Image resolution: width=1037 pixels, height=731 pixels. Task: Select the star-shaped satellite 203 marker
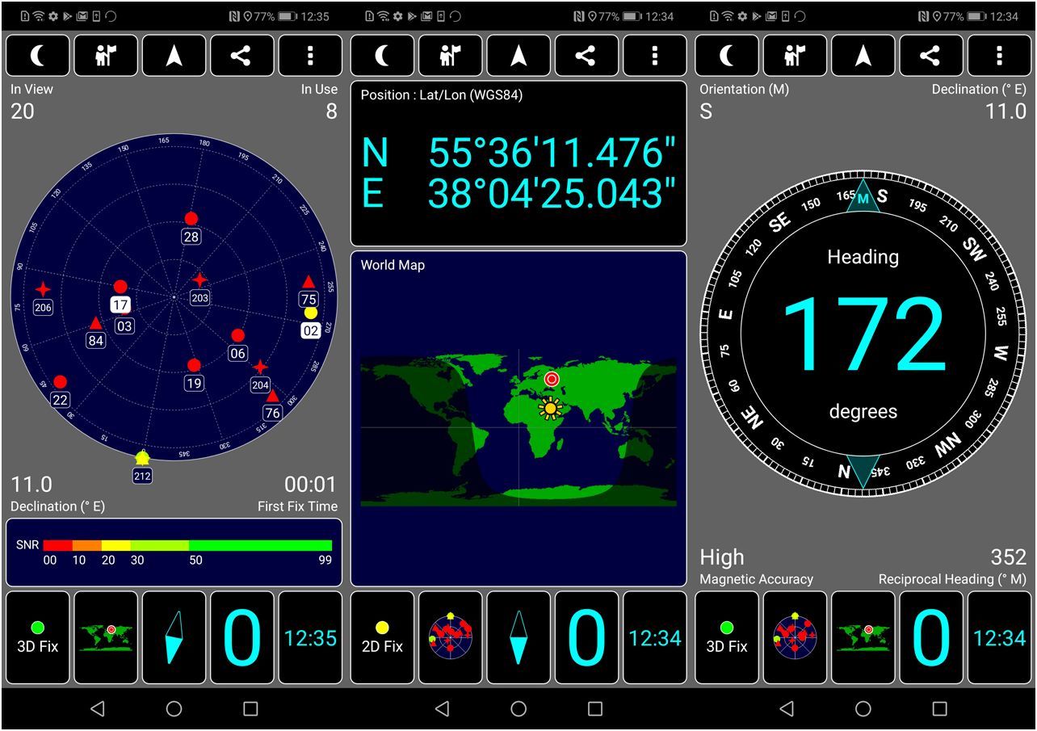point(199,280)
